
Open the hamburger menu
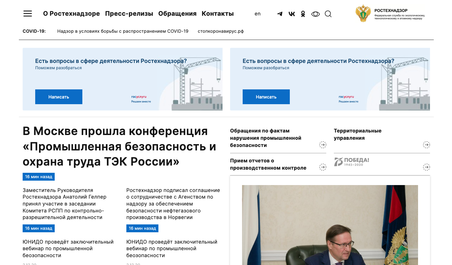pos(28,14)
